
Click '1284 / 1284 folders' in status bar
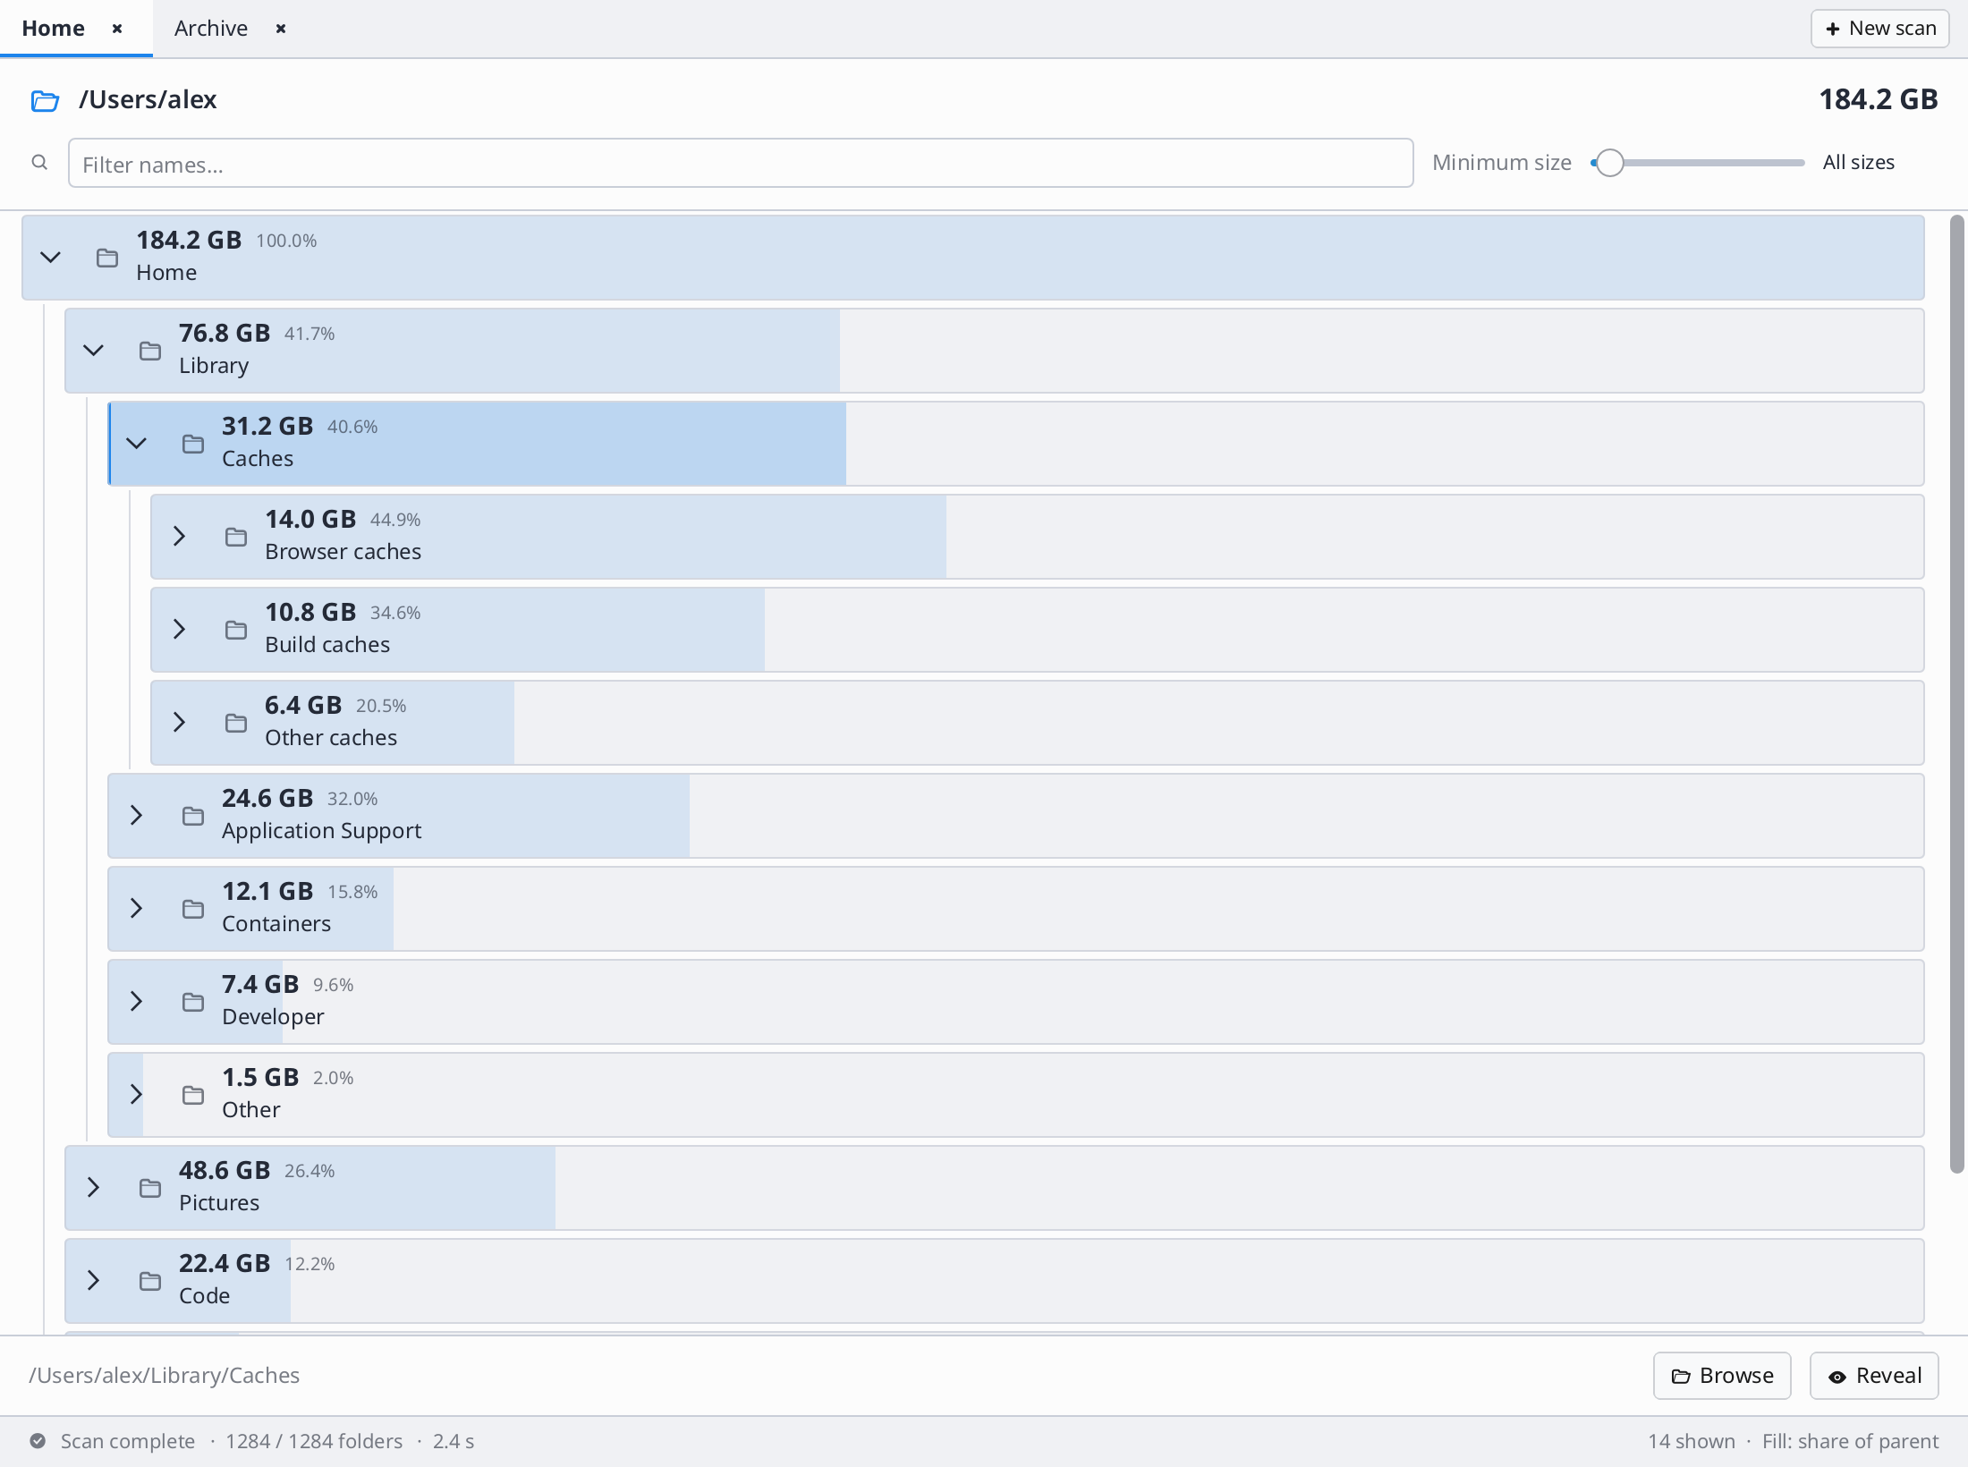pos(314,1442)
